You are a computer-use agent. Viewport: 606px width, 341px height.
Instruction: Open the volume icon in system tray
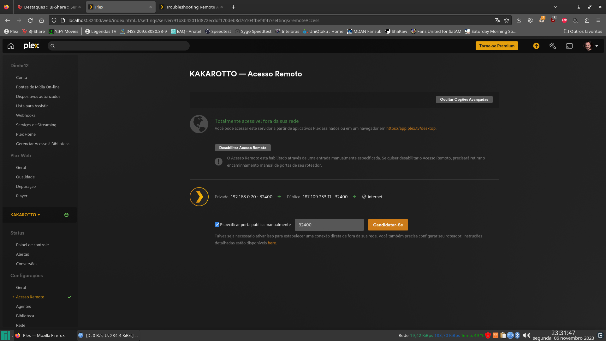click(x=526, y=335)
